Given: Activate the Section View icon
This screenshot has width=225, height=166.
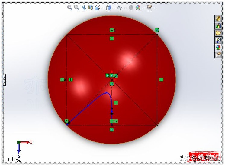Looking at the screenshot, I should pos(91,8).
